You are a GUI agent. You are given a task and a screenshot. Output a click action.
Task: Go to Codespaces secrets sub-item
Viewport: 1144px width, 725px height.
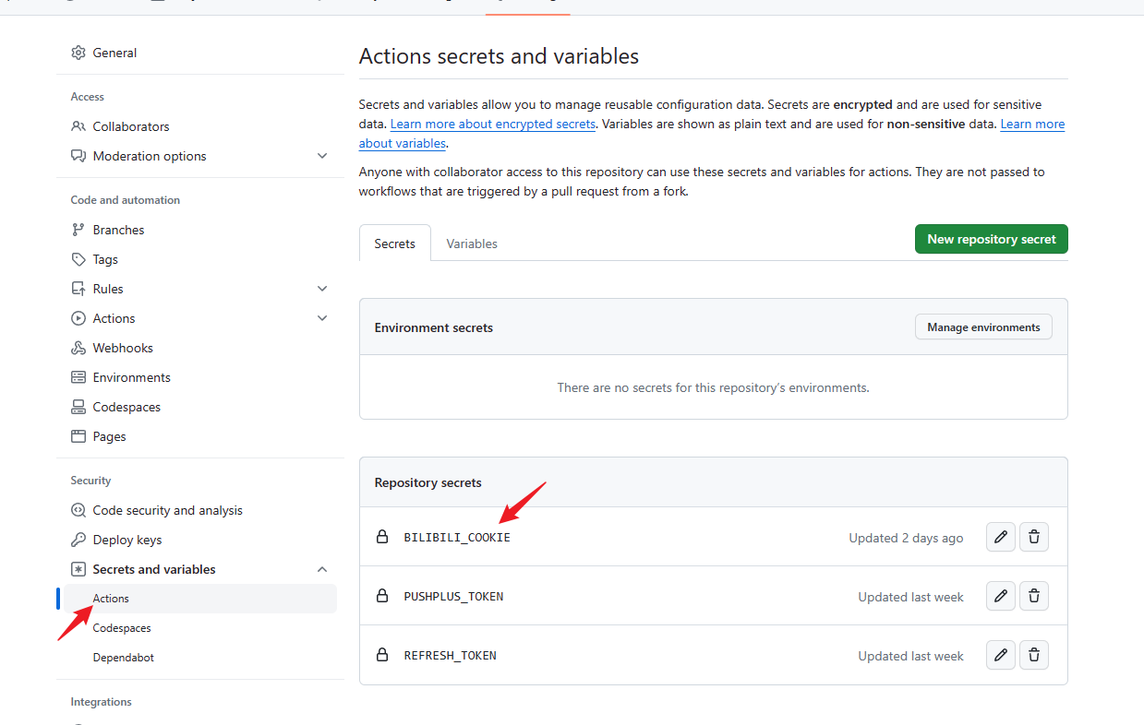tap(122, 628)
